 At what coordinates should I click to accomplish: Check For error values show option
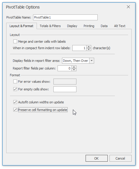(15, 82)
